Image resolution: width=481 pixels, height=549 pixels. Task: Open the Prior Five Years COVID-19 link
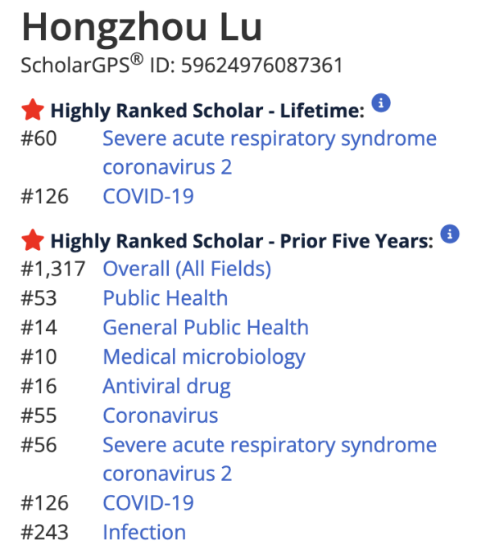pyautogui.click(x=148, y=503)
